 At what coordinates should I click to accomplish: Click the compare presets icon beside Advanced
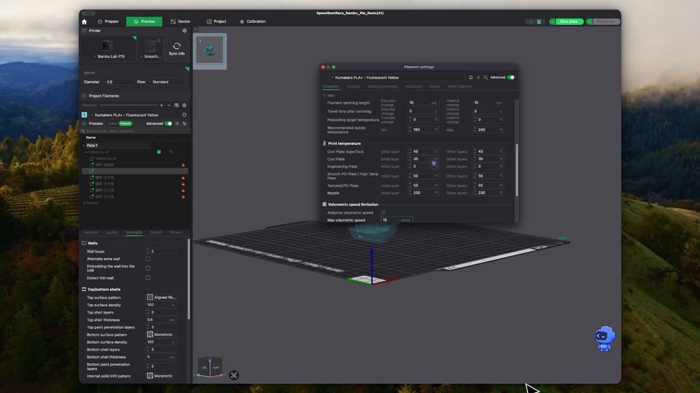184,123
